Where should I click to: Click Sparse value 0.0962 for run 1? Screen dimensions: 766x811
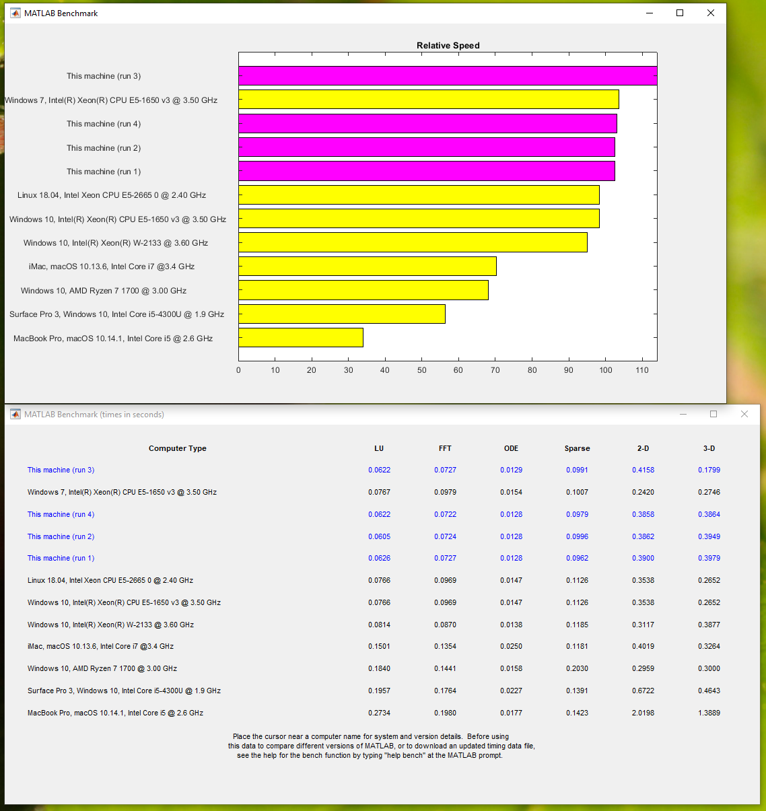[578, 558]
